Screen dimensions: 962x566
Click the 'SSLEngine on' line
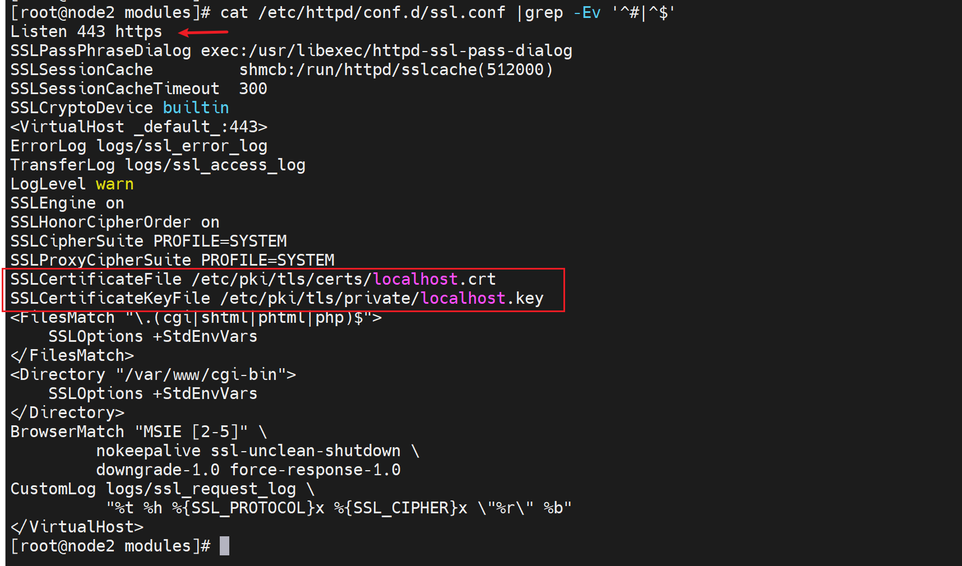click(67, 203)
